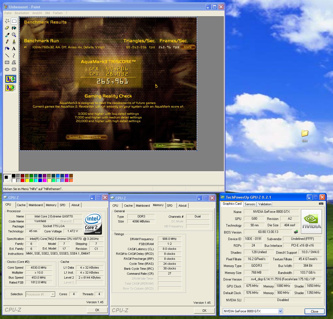Screen dimensions: 333x319
Task: Choose the bright green palette swatch
Action: click(x=31, y=180)
